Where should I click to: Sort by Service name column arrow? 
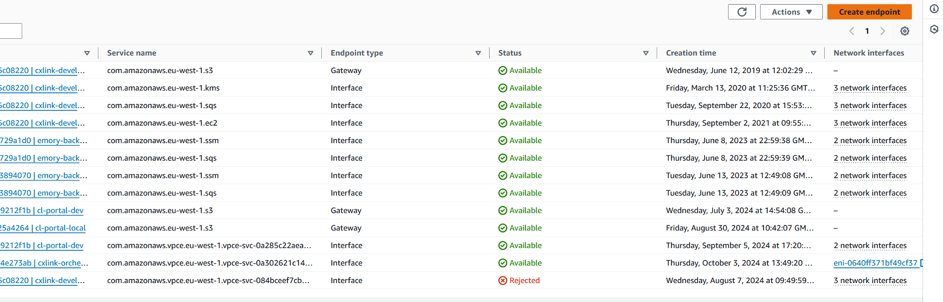click(x=311, y=53)
